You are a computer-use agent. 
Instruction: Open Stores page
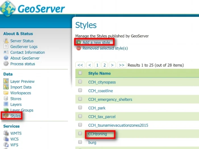[x=16, y=99]
